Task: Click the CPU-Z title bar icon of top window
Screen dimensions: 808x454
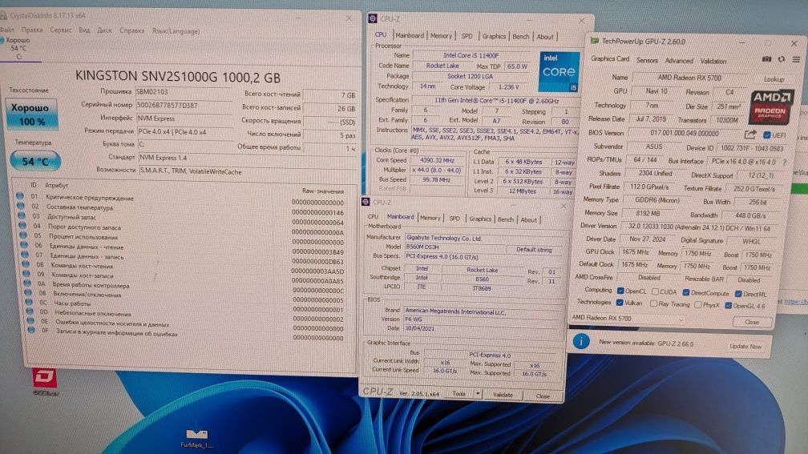Action: (373, 18)
